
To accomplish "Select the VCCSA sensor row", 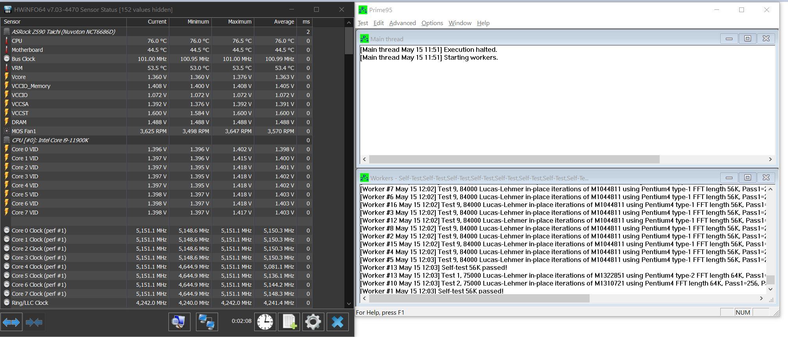I will (x=157, y=104).
